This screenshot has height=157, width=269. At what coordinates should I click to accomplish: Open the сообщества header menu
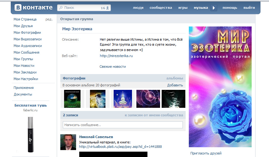click(161, 8)
